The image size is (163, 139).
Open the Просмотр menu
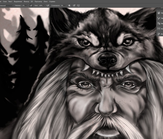38,1
